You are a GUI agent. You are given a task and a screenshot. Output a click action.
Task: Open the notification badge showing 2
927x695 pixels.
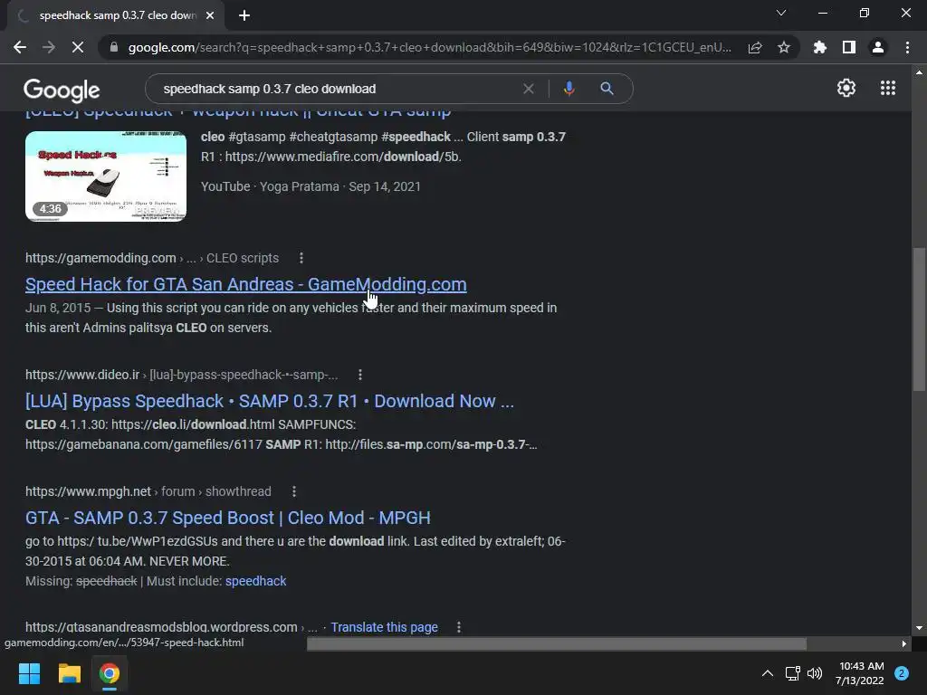902,673
